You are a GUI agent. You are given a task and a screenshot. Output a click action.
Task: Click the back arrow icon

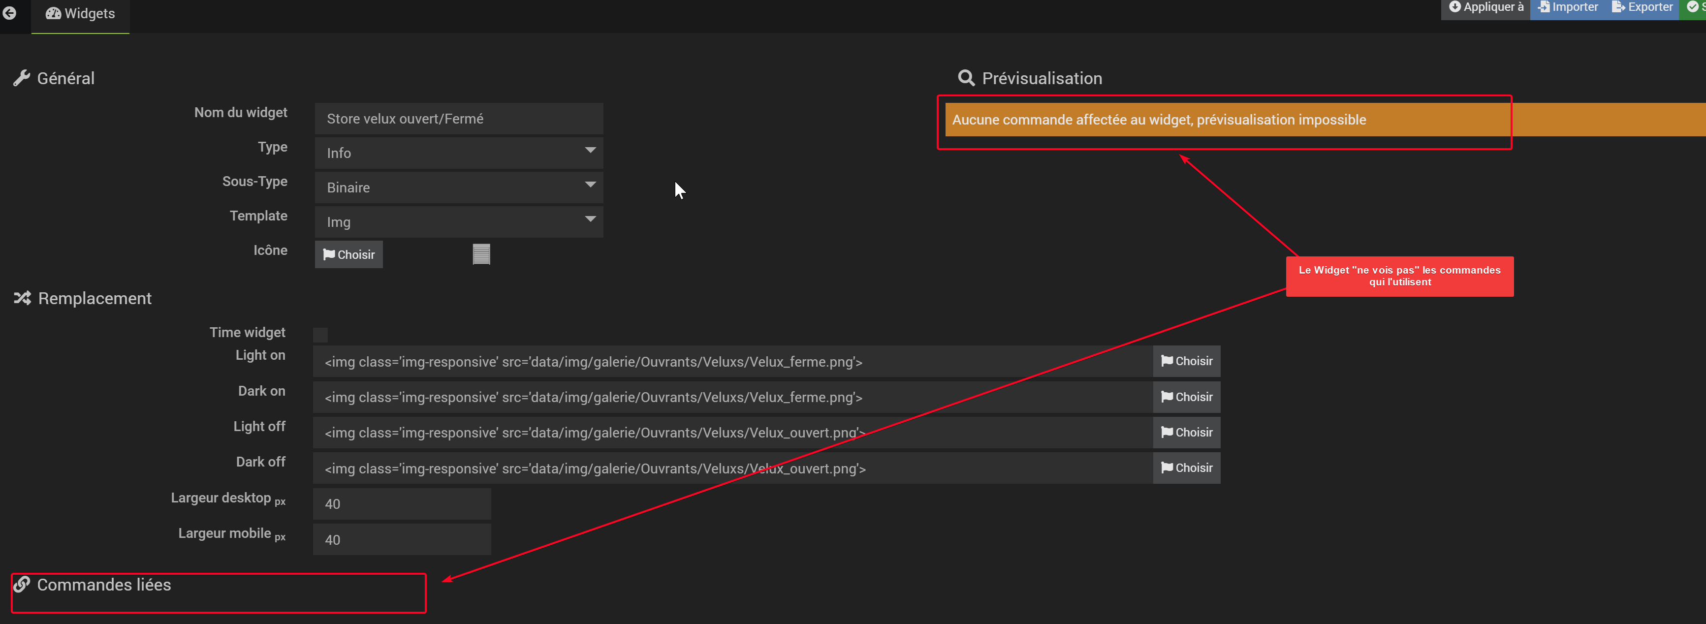click(x=9, y=13)
